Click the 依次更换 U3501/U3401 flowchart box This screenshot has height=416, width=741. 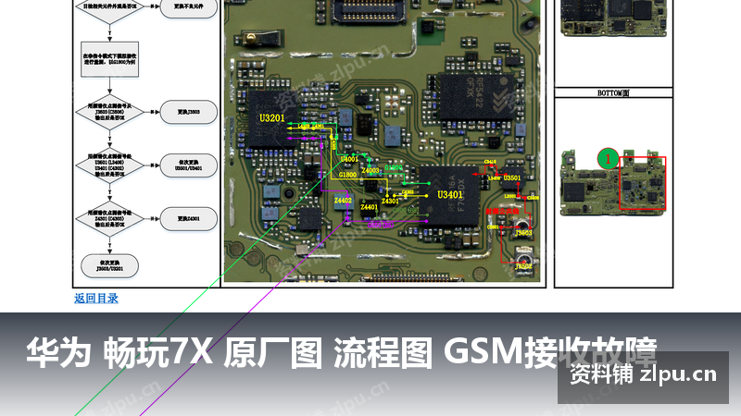coord(189,165)
